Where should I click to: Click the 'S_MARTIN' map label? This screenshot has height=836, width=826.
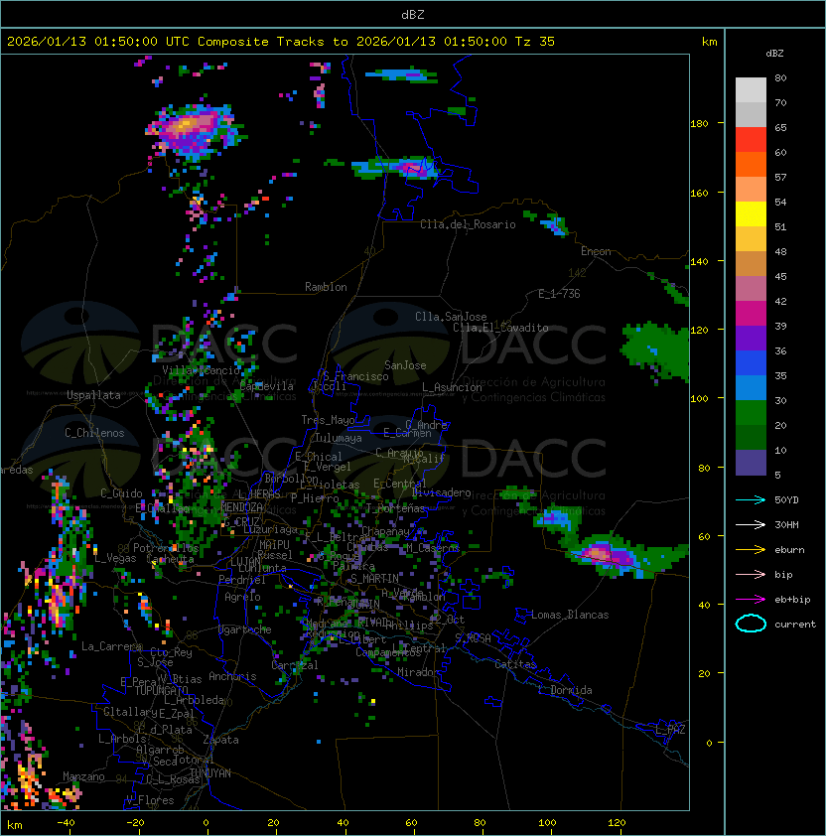374,579
